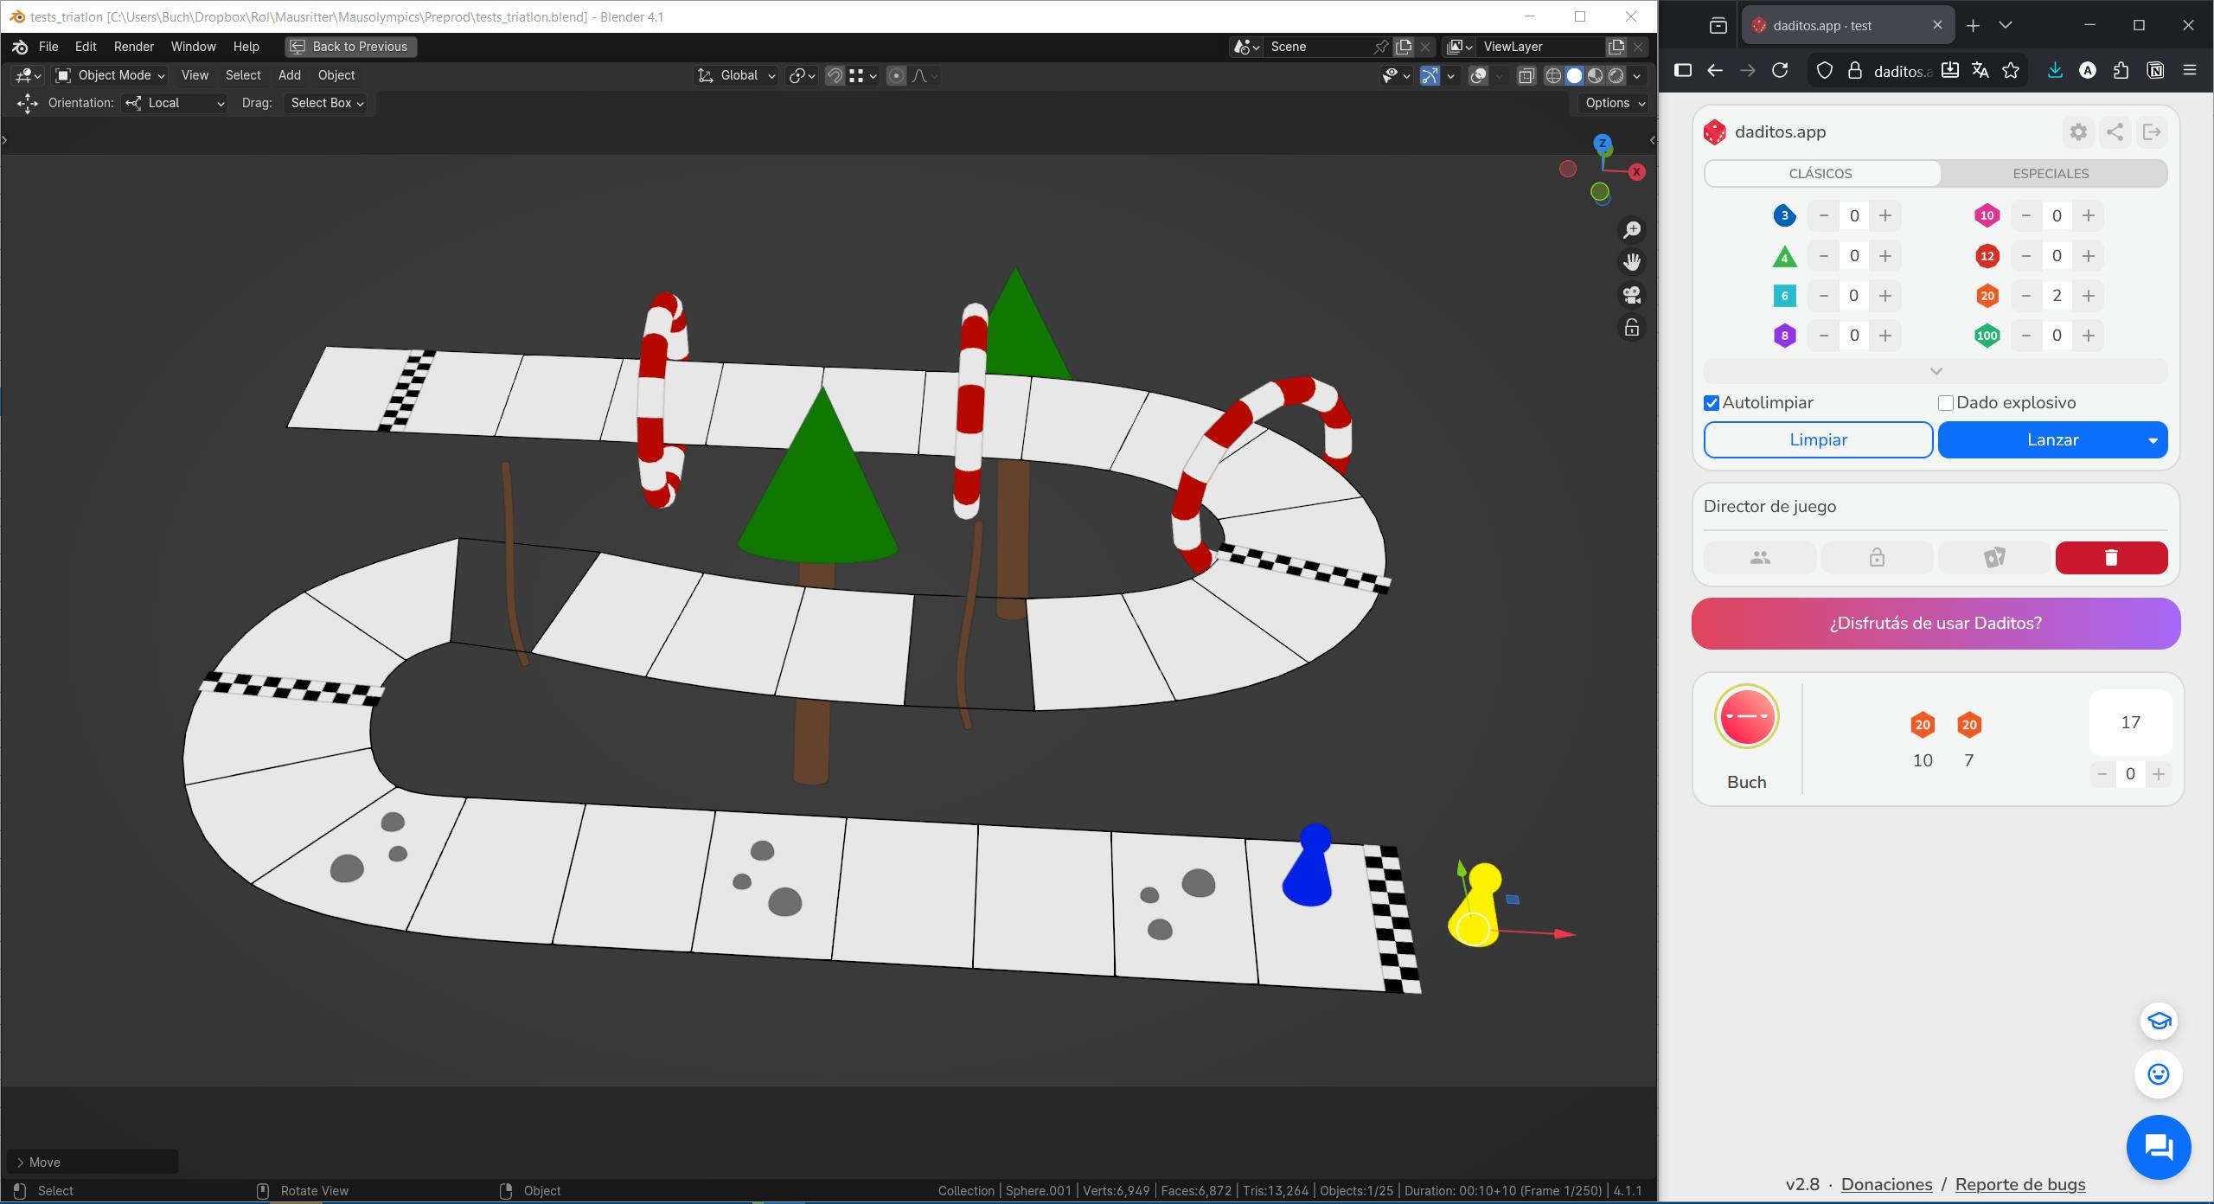2214x1204 pixels.
Task: Toggle snapping magnet icon in header
Action: (x=835, y=76)
